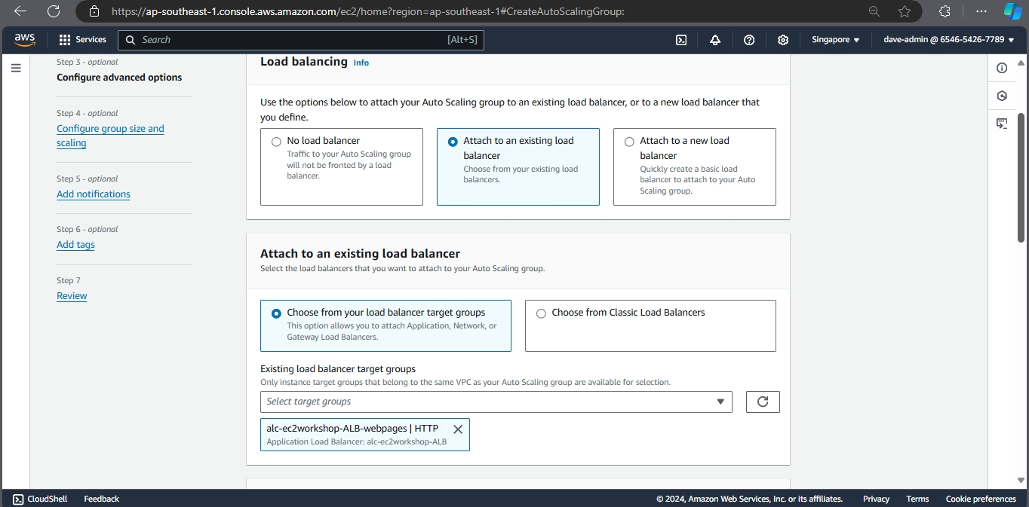Viewport: 1029px width, 507px height.
Task: Remove alc-ec2workshop-ALB-webpages target group
Action: (x=457, y=429)
